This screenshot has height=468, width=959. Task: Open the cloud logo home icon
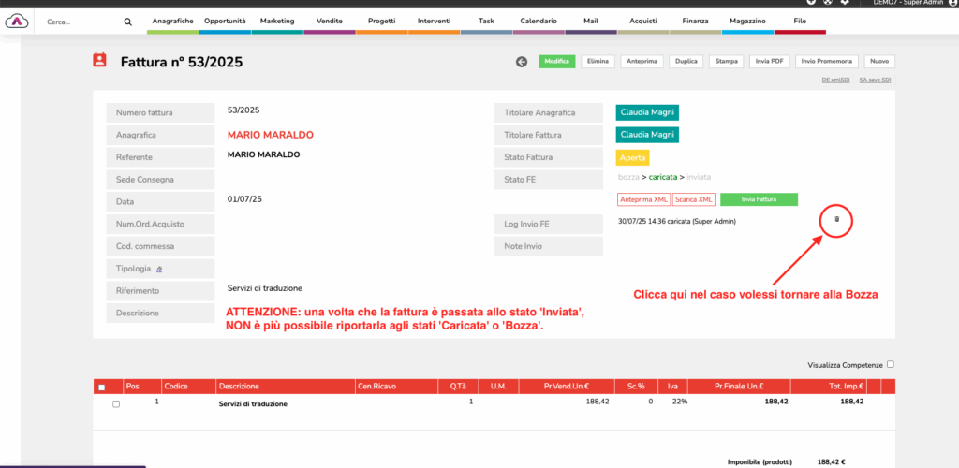point(18,21)
